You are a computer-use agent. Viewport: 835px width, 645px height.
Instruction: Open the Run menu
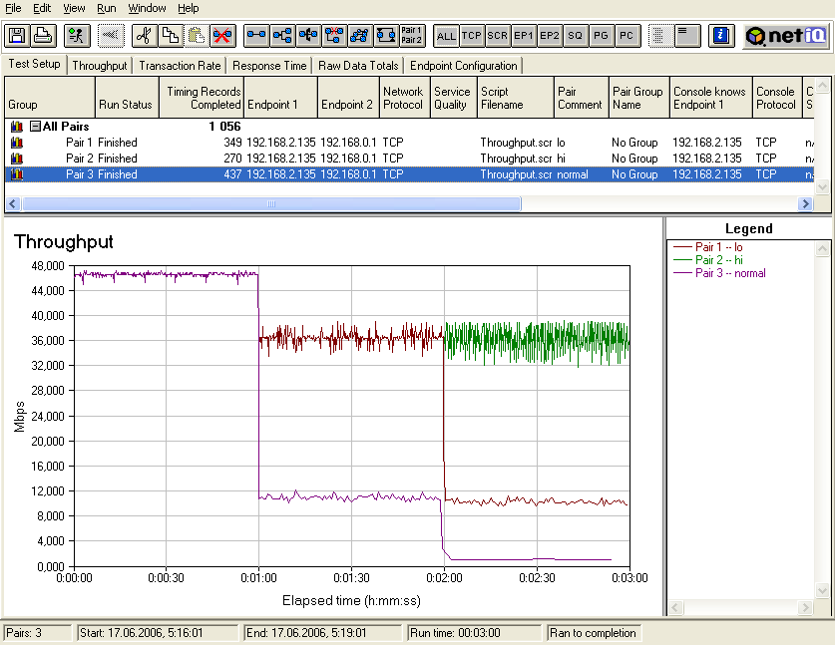click(x=106, y=8)
